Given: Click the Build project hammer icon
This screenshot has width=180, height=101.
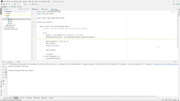Looking at the screenshot, I should [x=19, y=4].
